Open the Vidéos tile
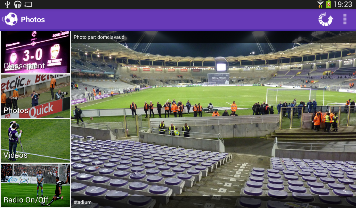This screenshot has width=356, height=208. point(35,141)
